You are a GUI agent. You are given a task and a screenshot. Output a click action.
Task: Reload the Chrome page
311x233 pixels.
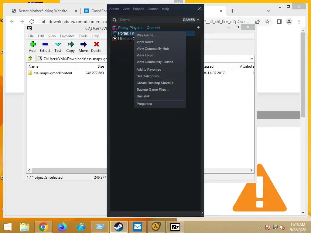[32, 22]
